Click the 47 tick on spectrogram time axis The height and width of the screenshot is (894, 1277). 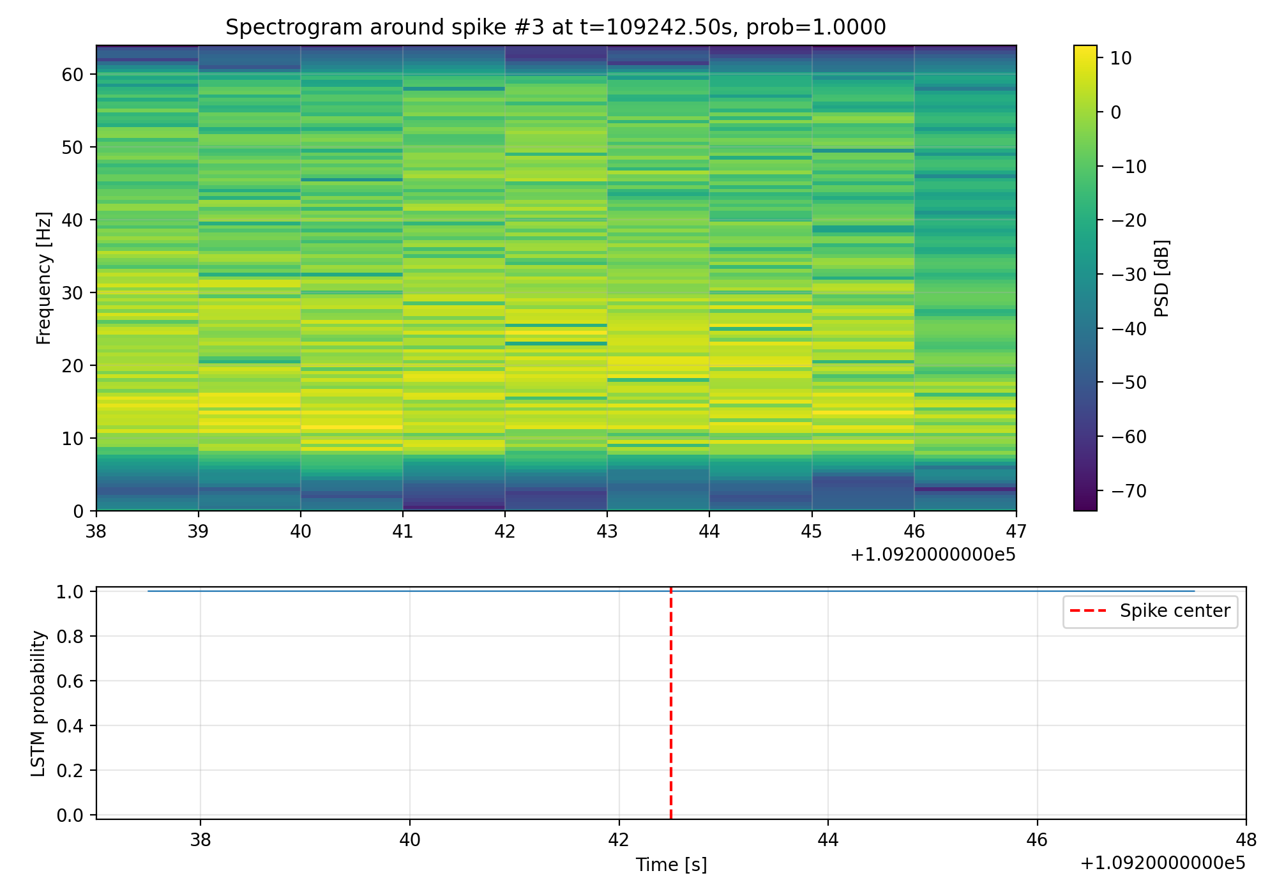click(1016, 531)
